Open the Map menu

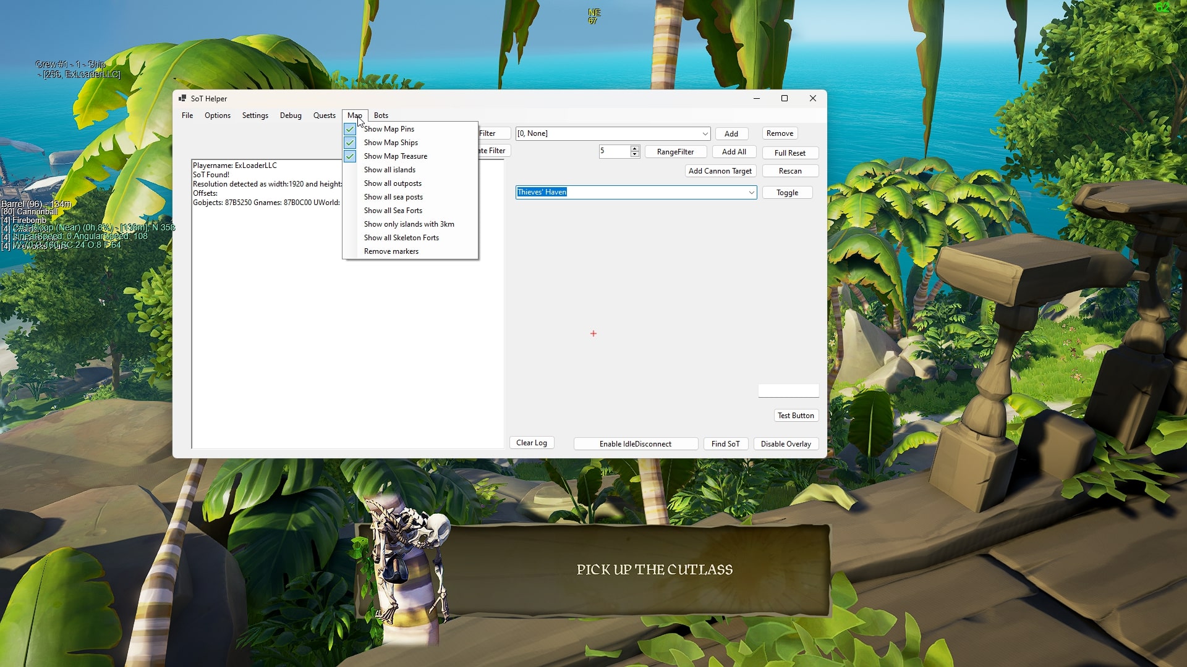coord(354,115)
